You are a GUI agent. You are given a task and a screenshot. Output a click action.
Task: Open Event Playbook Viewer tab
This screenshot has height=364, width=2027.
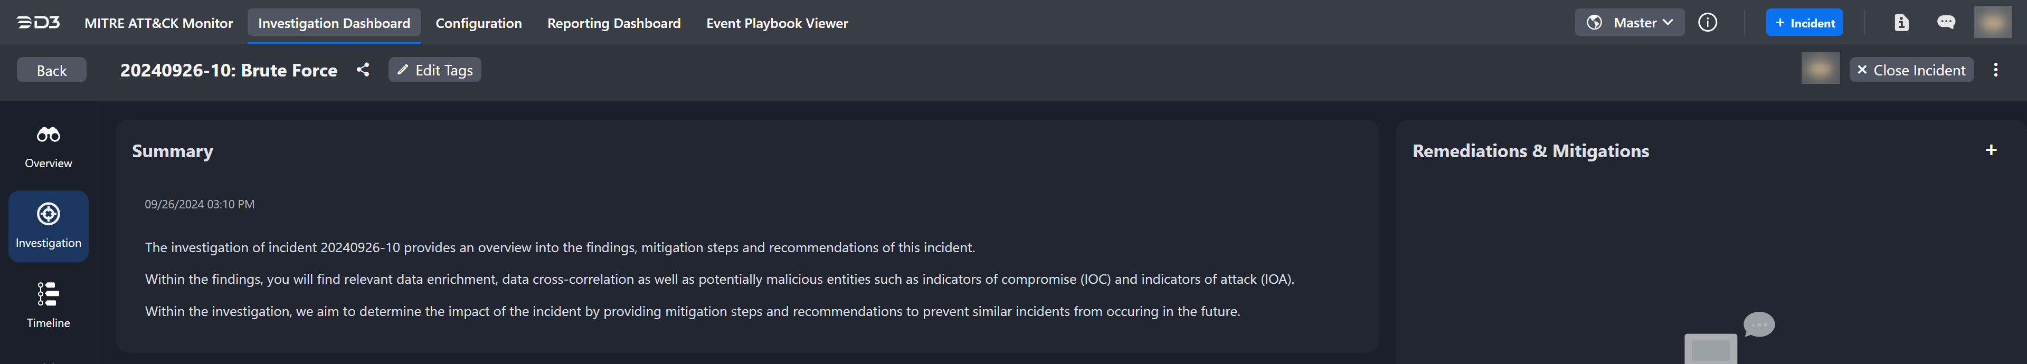tap(776, 24)
